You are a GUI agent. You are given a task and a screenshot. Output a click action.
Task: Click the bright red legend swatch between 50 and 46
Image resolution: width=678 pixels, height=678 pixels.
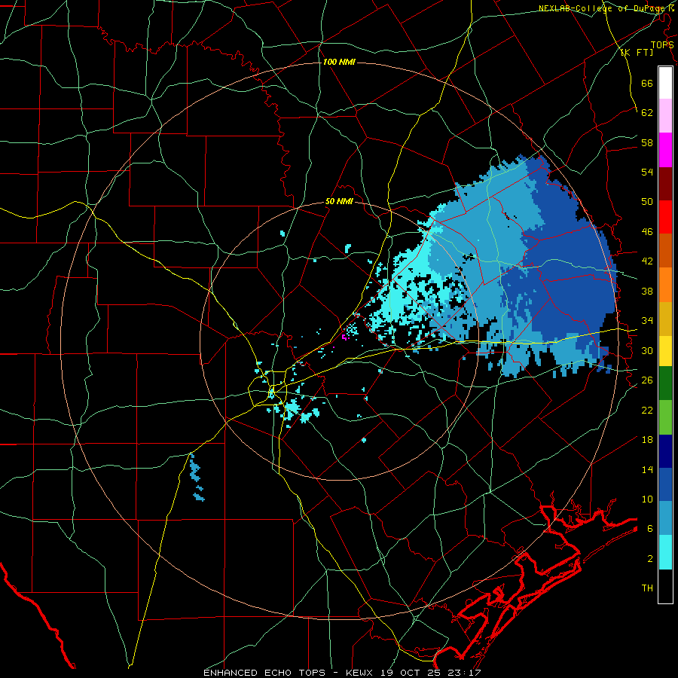click(665, 217)
